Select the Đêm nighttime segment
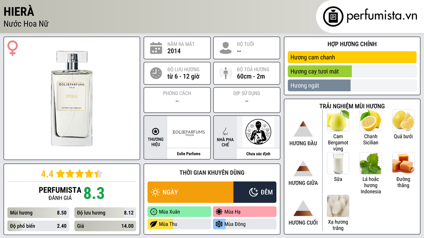 [255, 192]
